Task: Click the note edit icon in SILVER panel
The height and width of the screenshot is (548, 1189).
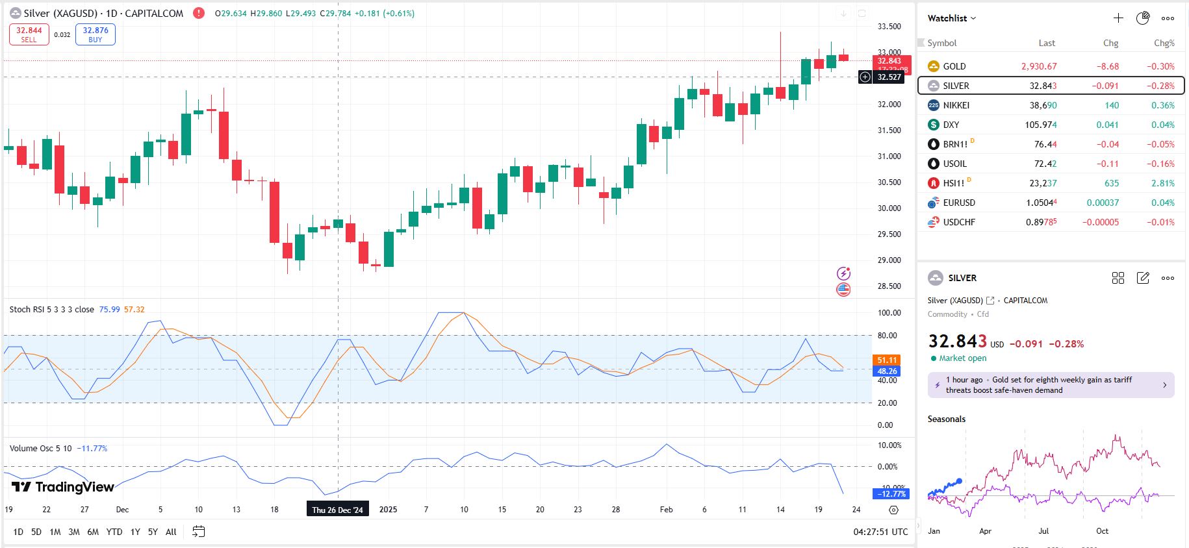Action: 1143,278
